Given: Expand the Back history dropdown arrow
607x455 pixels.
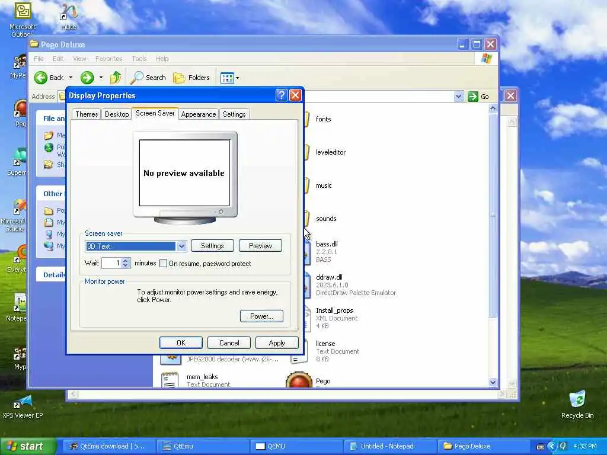Looking at the screenshot, I should click(x=71, y=78).
